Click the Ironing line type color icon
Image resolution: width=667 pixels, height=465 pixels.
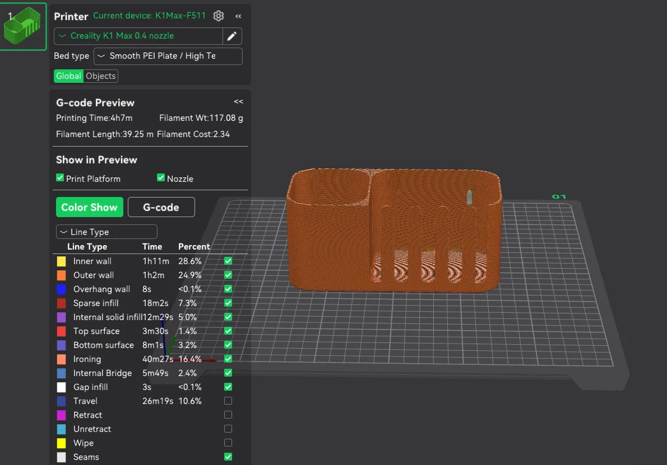(62, 359)
